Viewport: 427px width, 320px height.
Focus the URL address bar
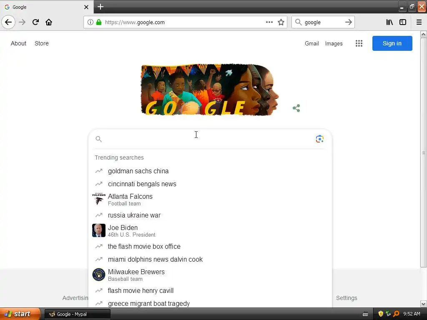[x=185, y=22]
